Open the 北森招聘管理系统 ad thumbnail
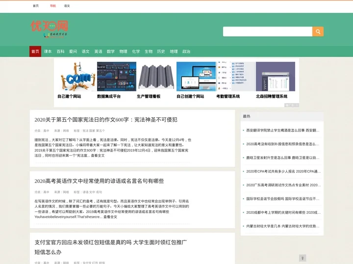The image size is (353, 264). [x=276, y=77]
